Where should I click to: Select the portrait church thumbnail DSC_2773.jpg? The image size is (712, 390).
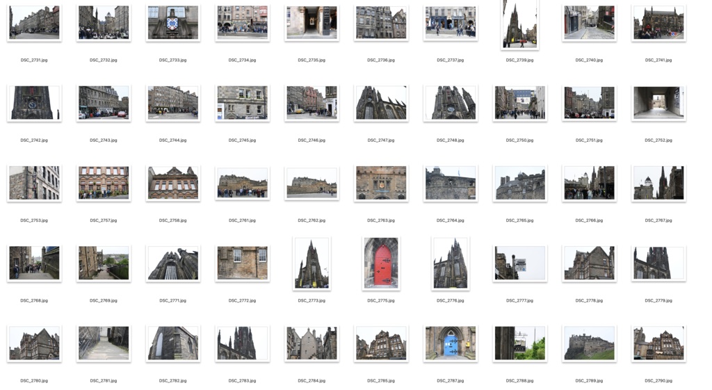(311, 263)
